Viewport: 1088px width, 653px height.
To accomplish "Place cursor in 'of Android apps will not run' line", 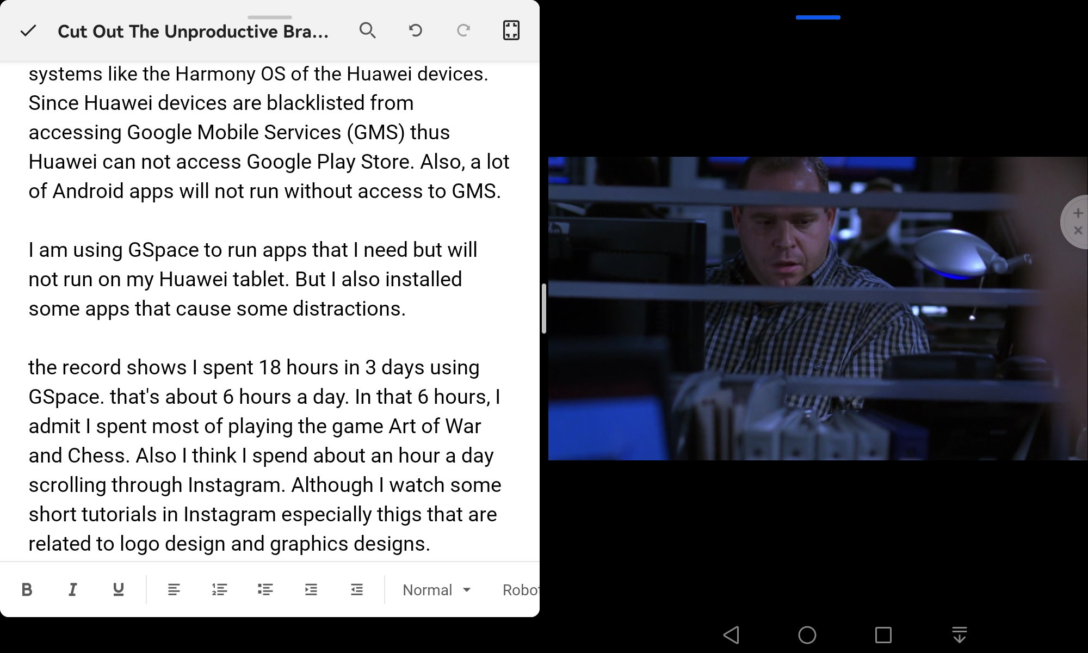I will tap(264, 191).
